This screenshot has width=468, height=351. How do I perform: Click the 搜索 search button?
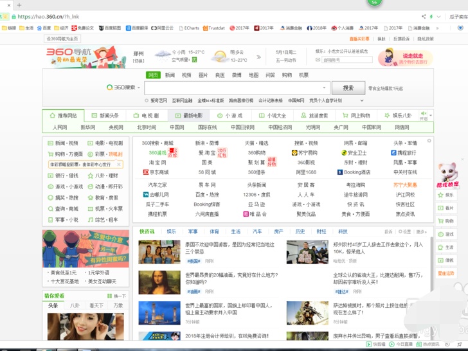[x=348, y=87]
